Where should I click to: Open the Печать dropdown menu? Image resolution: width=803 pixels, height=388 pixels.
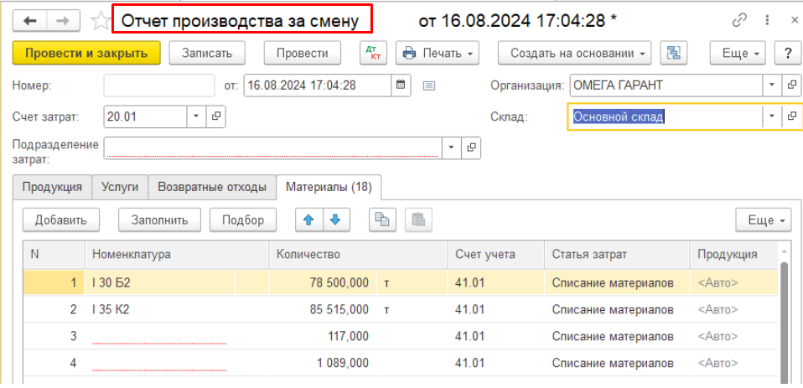438,54
